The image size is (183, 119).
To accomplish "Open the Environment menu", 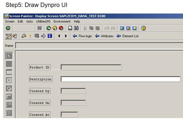I will point(62,21).
